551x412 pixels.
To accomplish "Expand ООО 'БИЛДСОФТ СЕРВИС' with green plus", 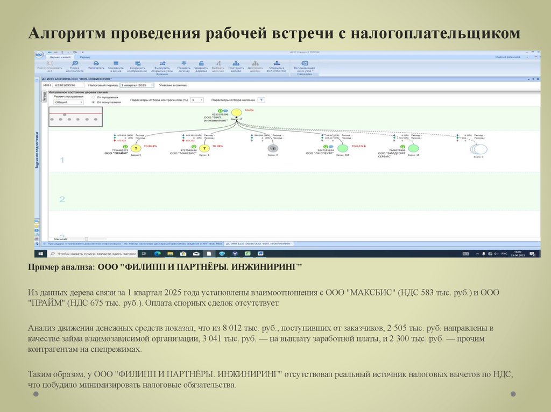I will click(x=402, y=147).
